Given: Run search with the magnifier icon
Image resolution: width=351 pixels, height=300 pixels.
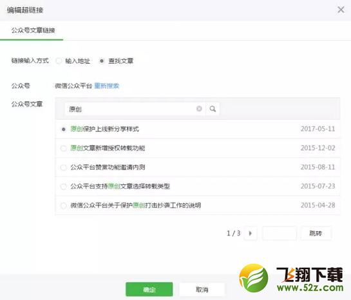Looking at the screenshot, I should (213, 109).
